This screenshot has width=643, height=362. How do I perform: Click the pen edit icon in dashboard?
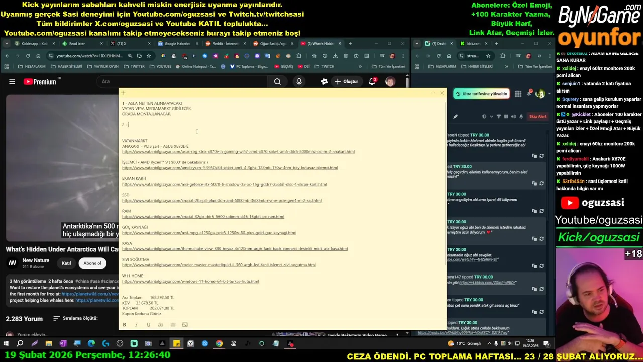point(455,117)
